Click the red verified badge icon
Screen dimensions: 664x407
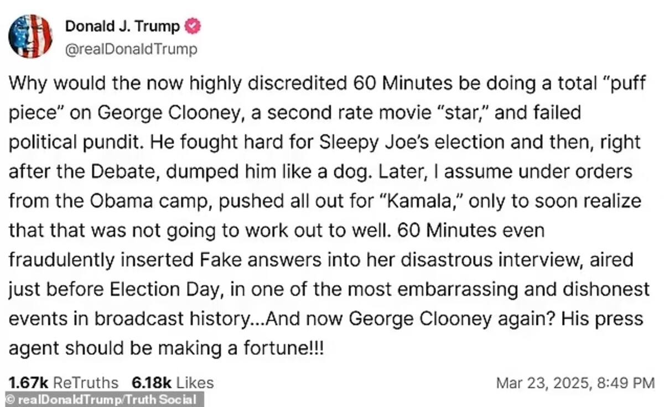tap(194, 26)
